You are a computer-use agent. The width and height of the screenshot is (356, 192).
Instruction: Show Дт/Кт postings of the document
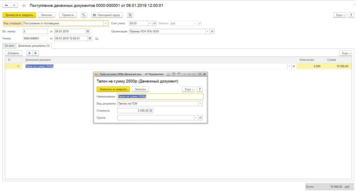(84, 15)
